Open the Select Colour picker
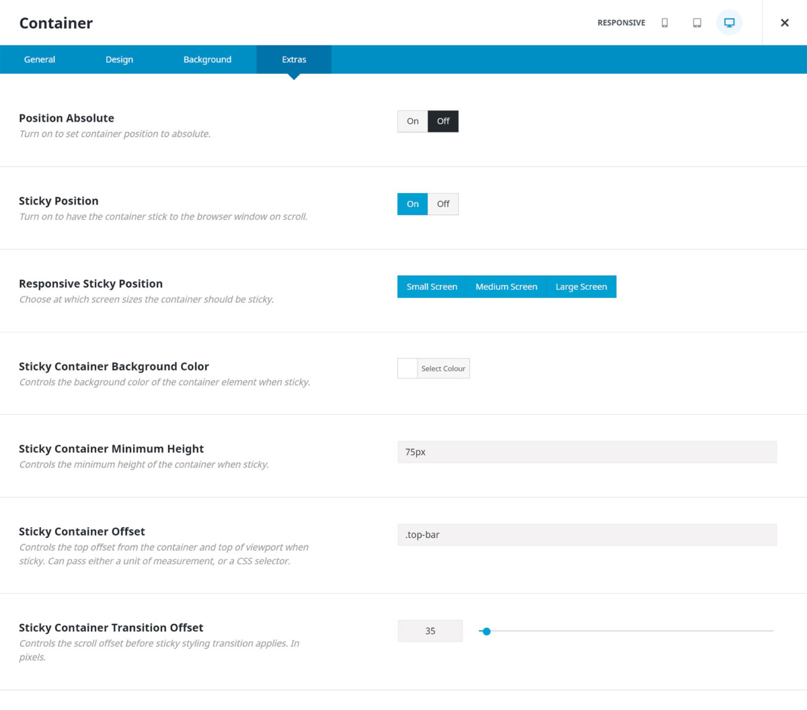This screenshot has height=710, width=807. [x=443, y=368]
